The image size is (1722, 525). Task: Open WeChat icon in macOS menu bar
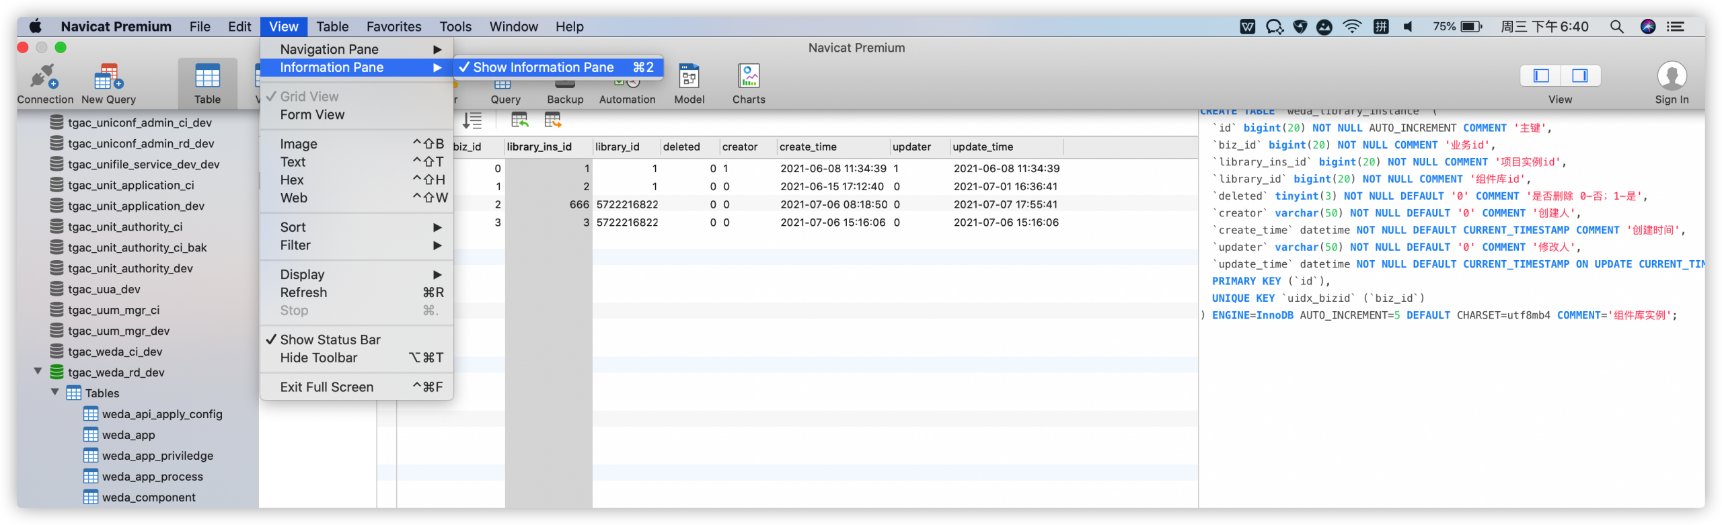tap(1274, 27)
